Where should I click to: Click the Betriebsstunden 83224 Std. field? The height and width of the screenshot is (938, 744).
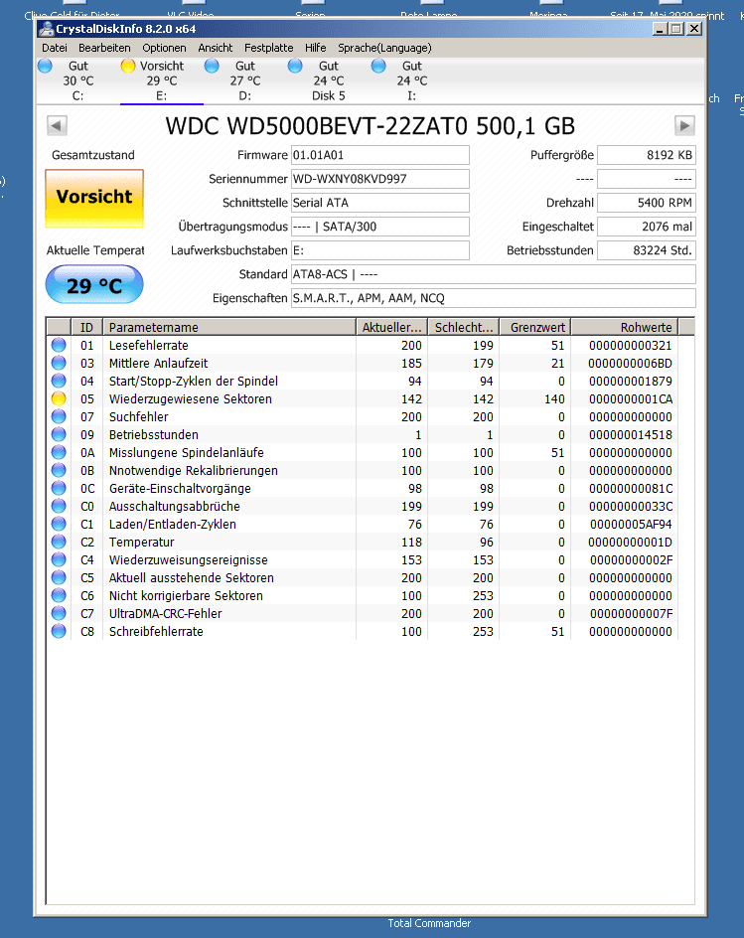pos(647,250)
